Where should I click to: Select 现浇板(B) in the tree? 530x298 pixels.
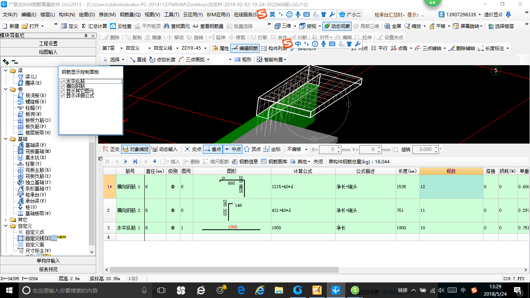click(36, 95)
